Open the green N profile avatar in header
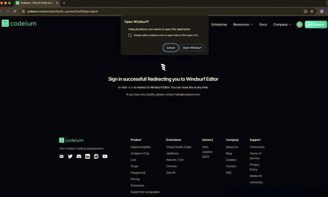 click(x=299, y=24)
